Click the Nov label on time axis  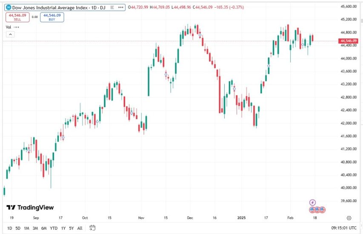(141, 218)
